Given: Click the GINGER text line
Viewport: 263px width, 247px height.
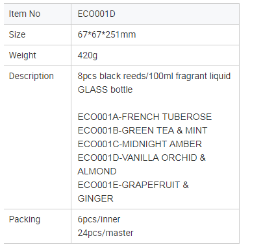Looking at the screenshot, I should 95,198.
